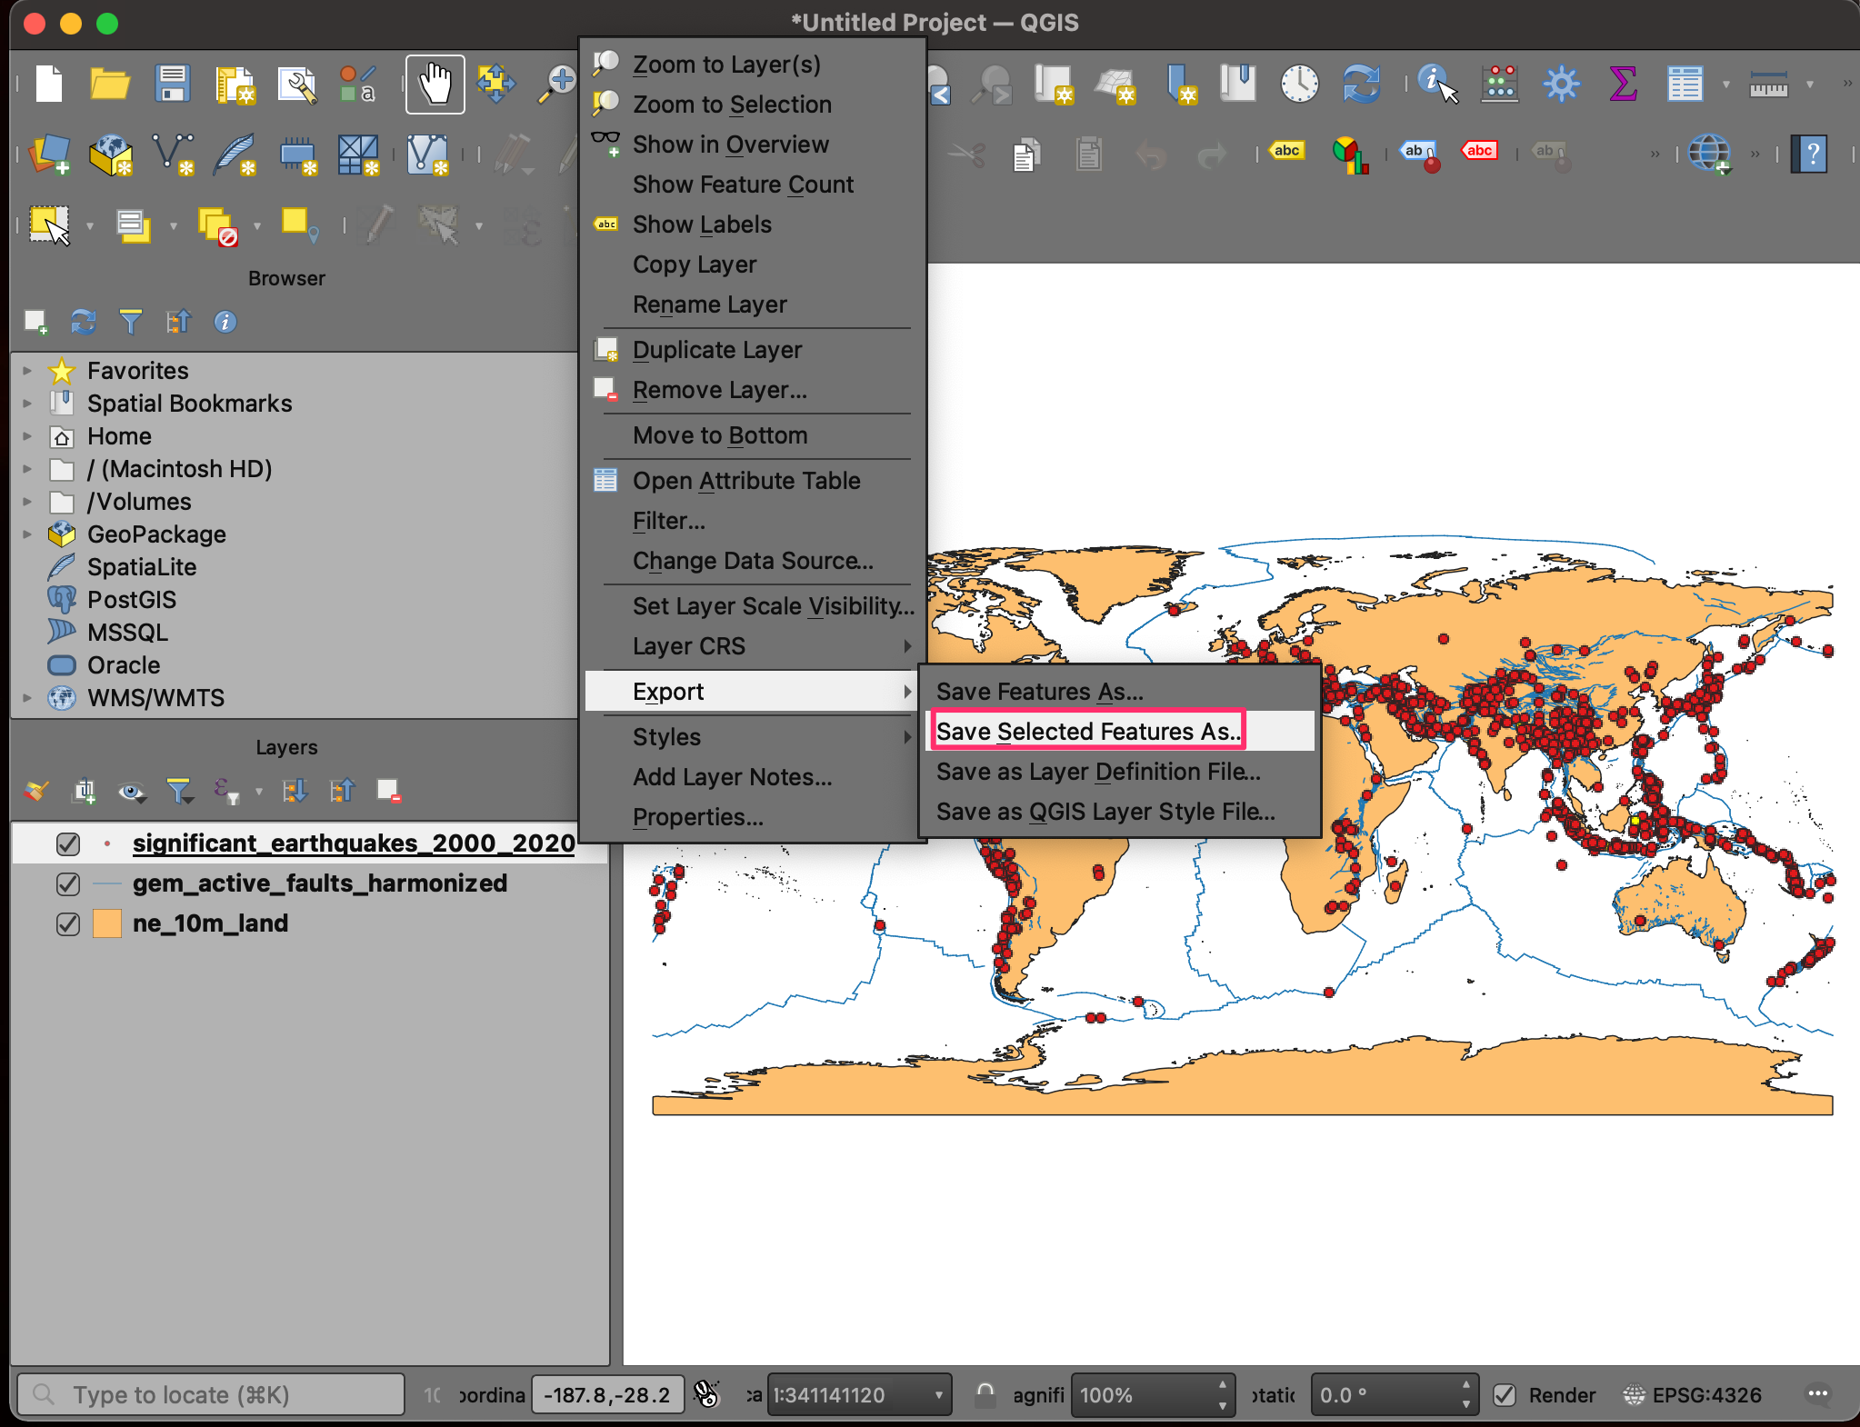Image resolution: width=1860 pixels, height=1427 pixels.
Task: Open the Layer CRS submenu
Action: pyautogui.click(x=753, y=646)
